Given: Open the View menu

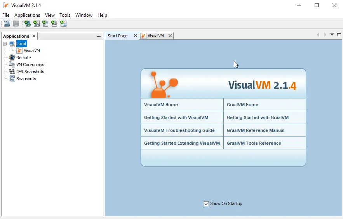Looking at the screenshot, I should coord(50,15).
